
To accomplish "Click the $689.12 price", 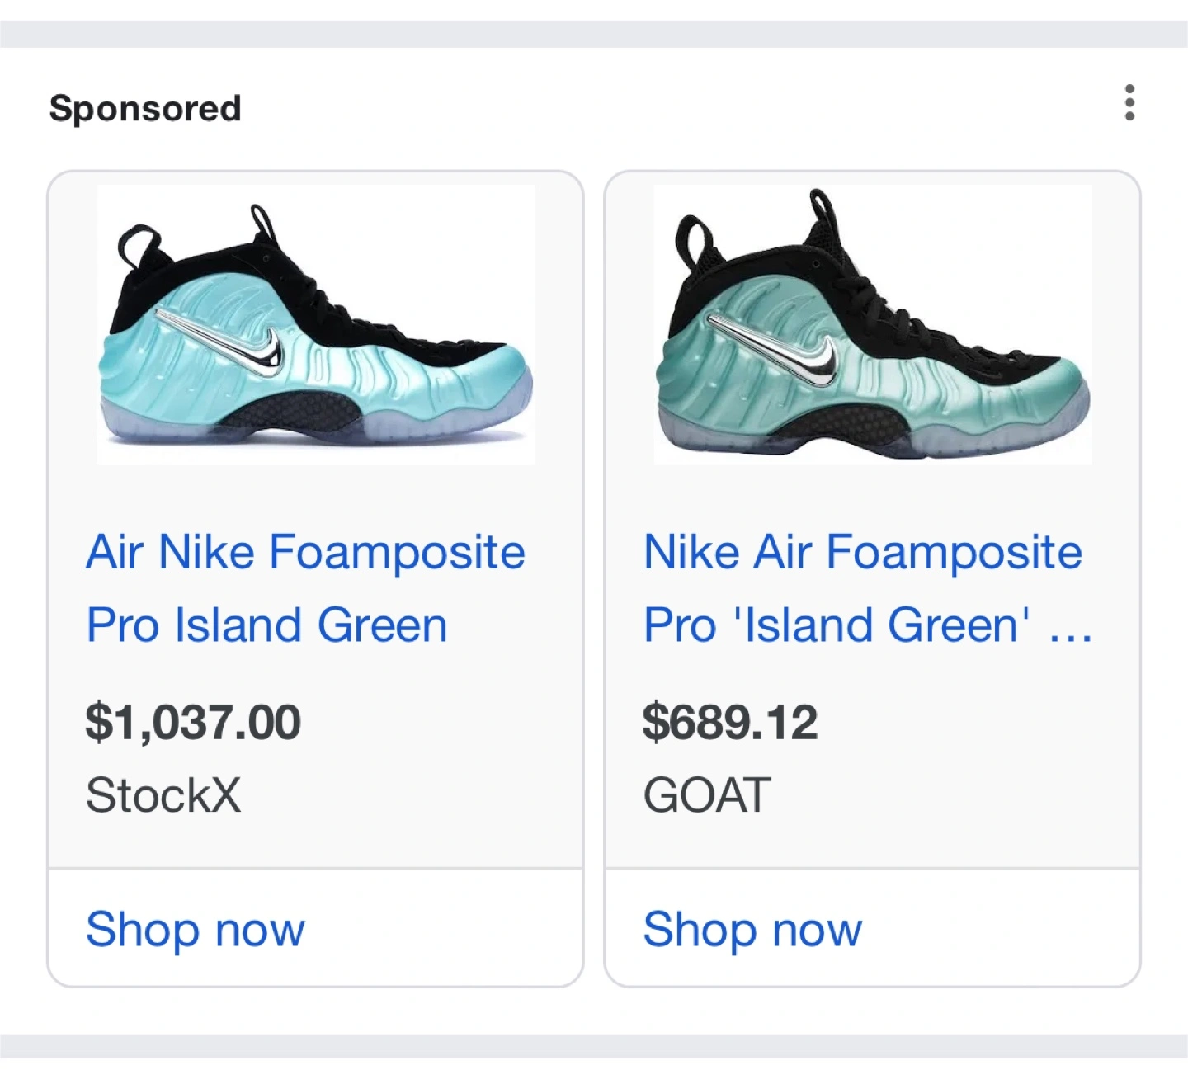I will point(730,722).
